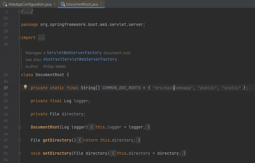This screenshot has width=255, height=163.
Task: Click the "src/main/webapp" string literal
Action: [x=173, y=88]
